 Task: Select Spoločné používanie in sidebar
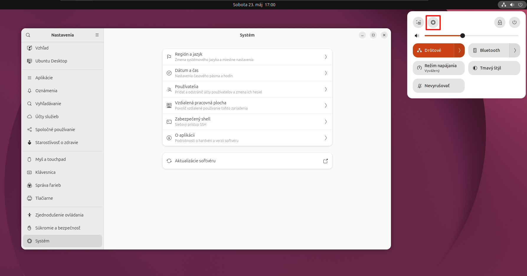coord(63,130)
